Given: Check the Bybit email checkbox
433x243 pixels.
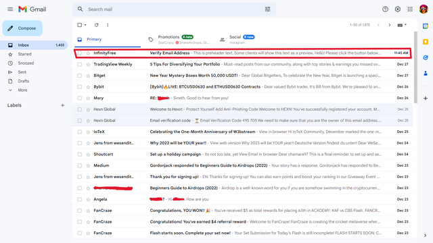Looking at the screenshot, I should pyautogui.click(x=80, y=87).
